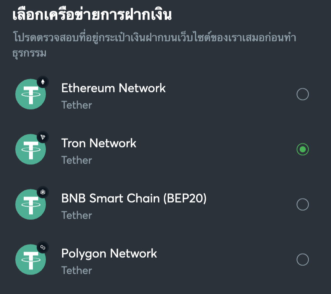Choose the Tron Network label
Image resolution: width=331 pixels, height=294 pixels.
coord(99,143)
